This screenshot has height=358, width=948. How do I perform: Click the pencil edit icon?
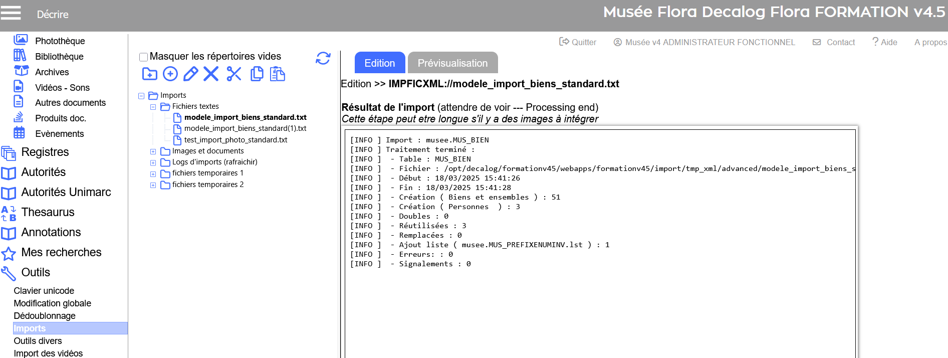(190, 74)
